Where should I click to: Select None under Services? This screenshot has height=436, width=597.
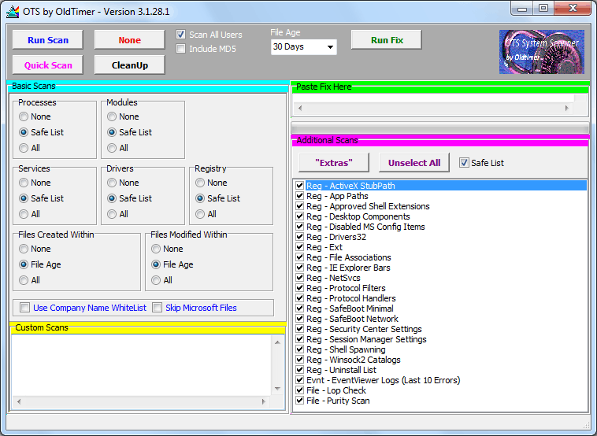point(24,183)
